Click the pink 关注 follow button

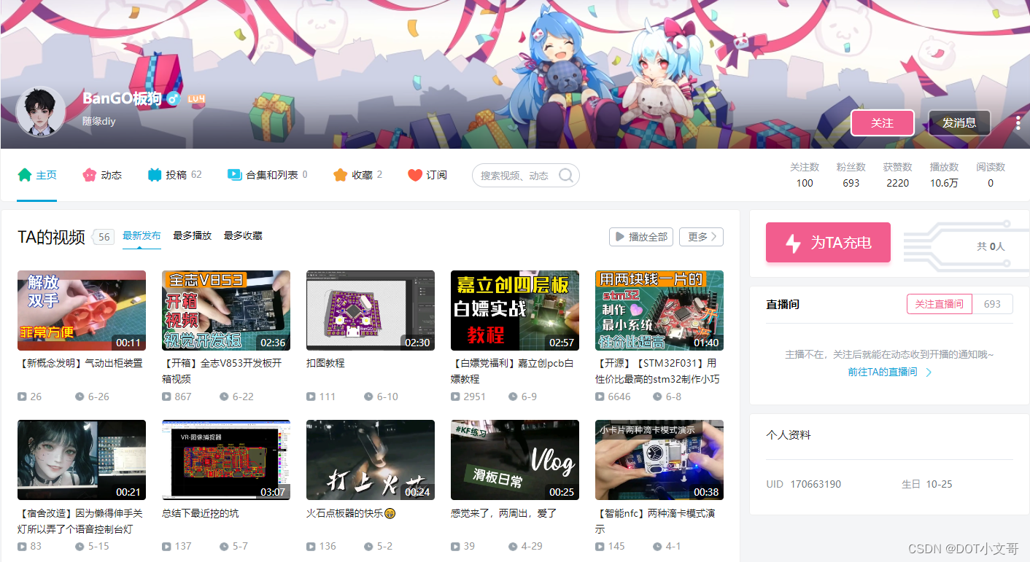pyautogui.click(x=882, y=122)
